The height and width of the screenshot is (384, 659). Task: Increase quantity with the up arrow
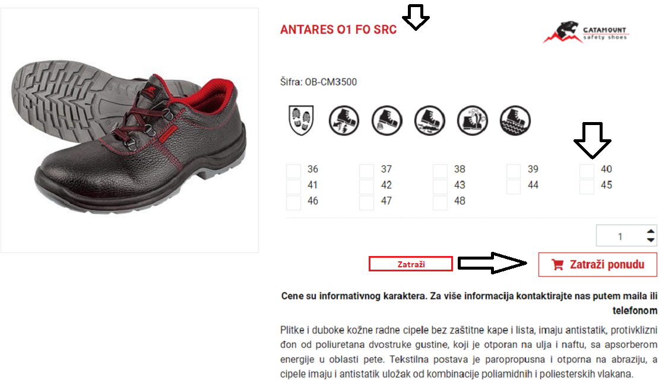pos(651,231)
